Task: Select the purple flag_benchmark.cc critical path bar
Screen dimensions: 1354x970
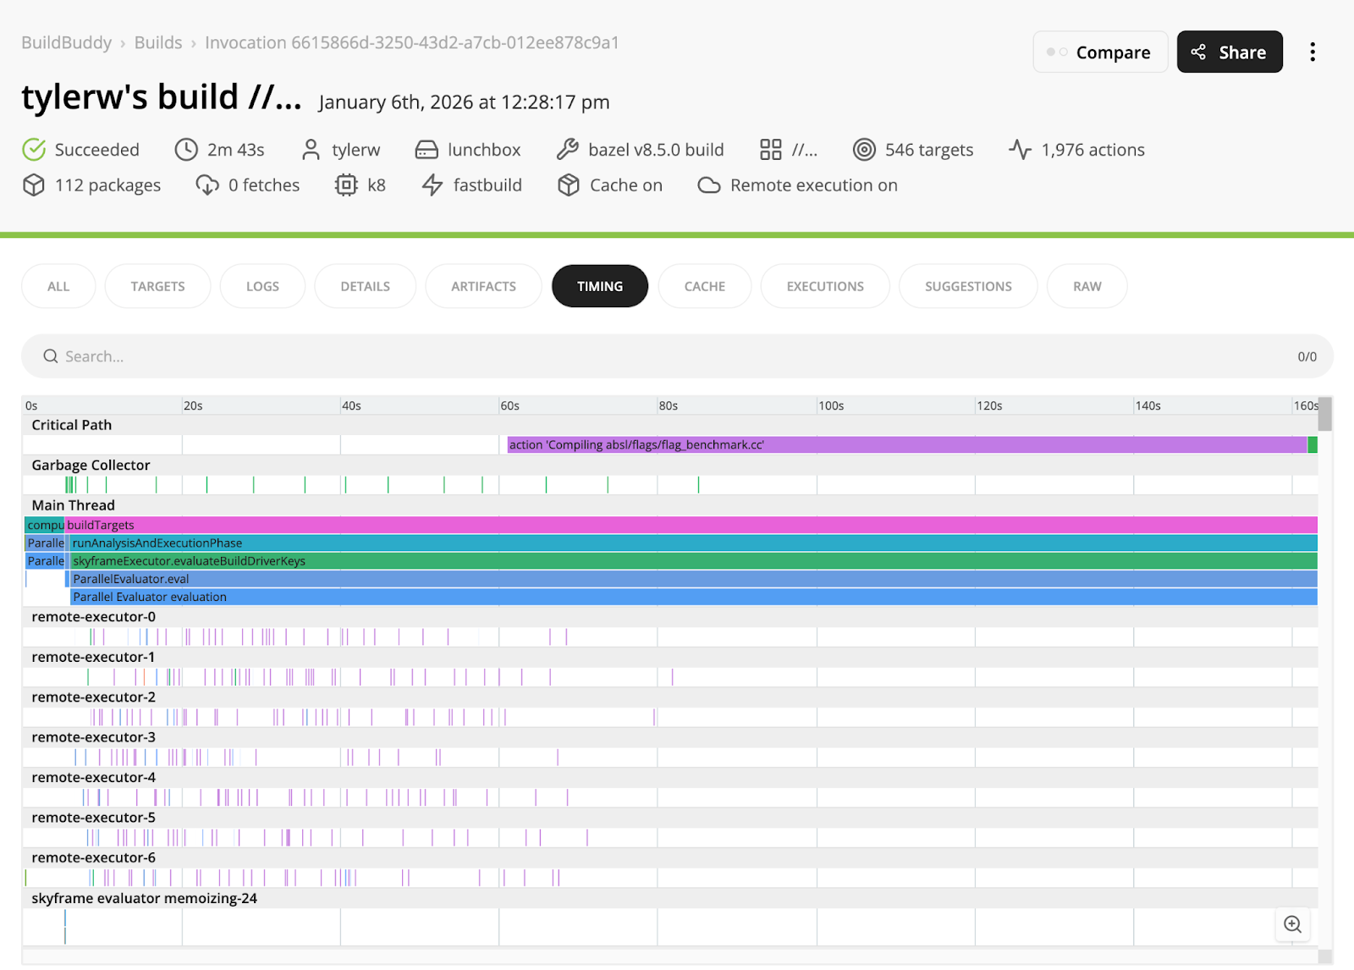Action: tap(905, 445)
